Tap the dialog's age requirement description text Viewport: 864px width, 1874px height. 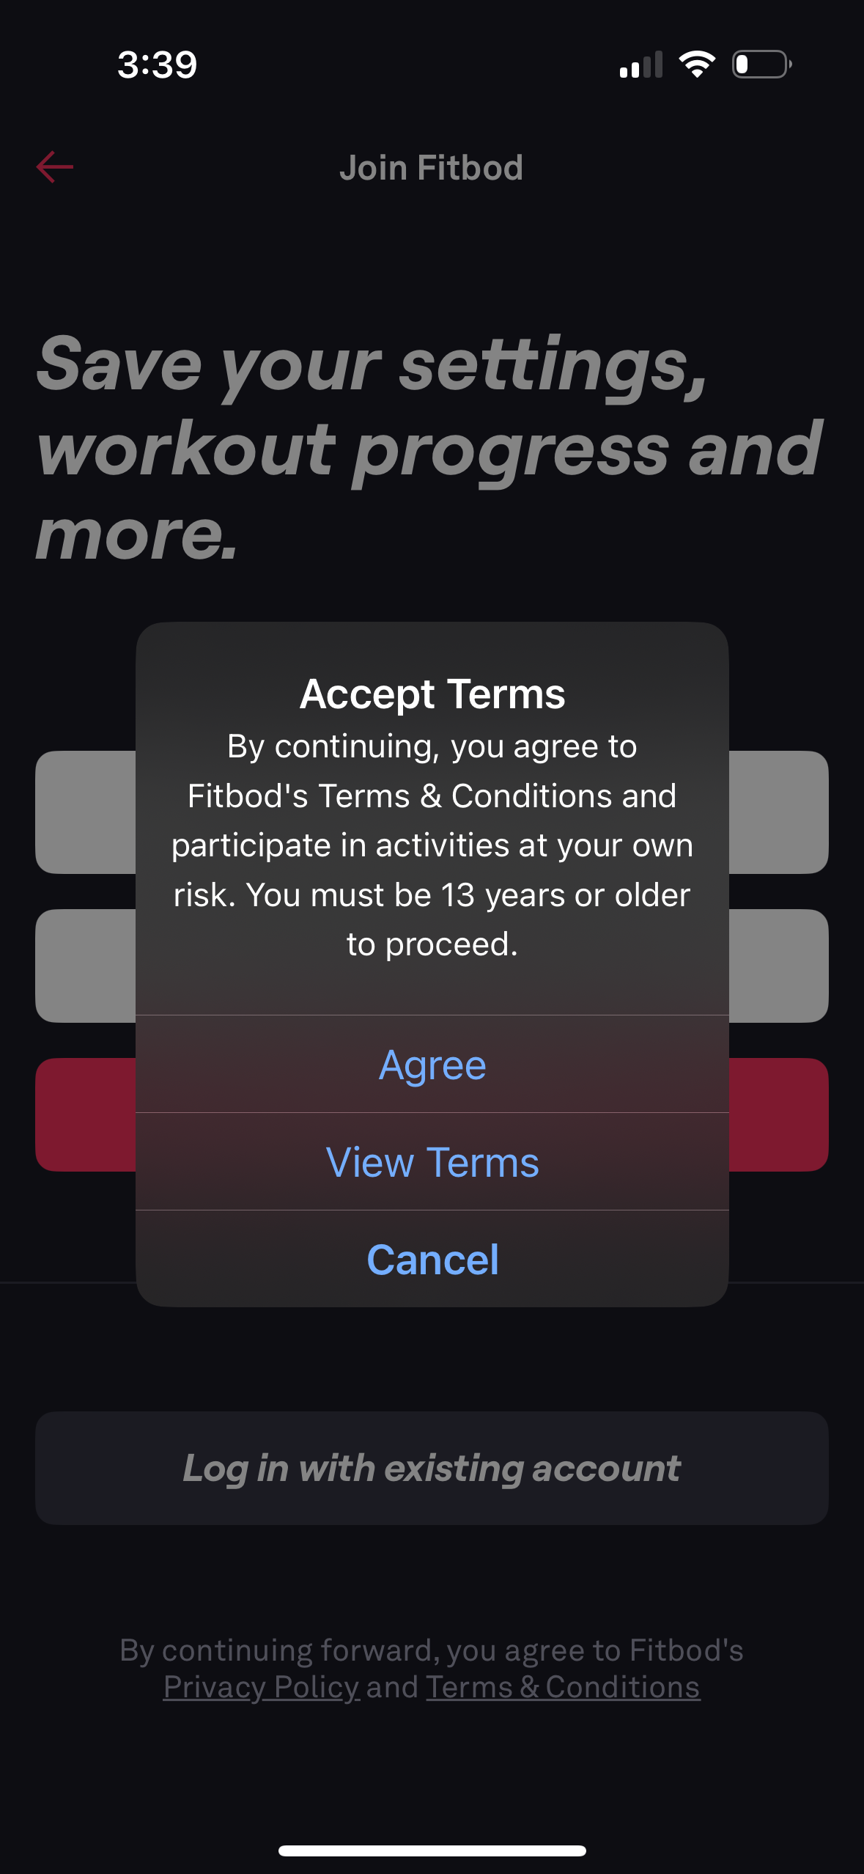coord(432,843)
